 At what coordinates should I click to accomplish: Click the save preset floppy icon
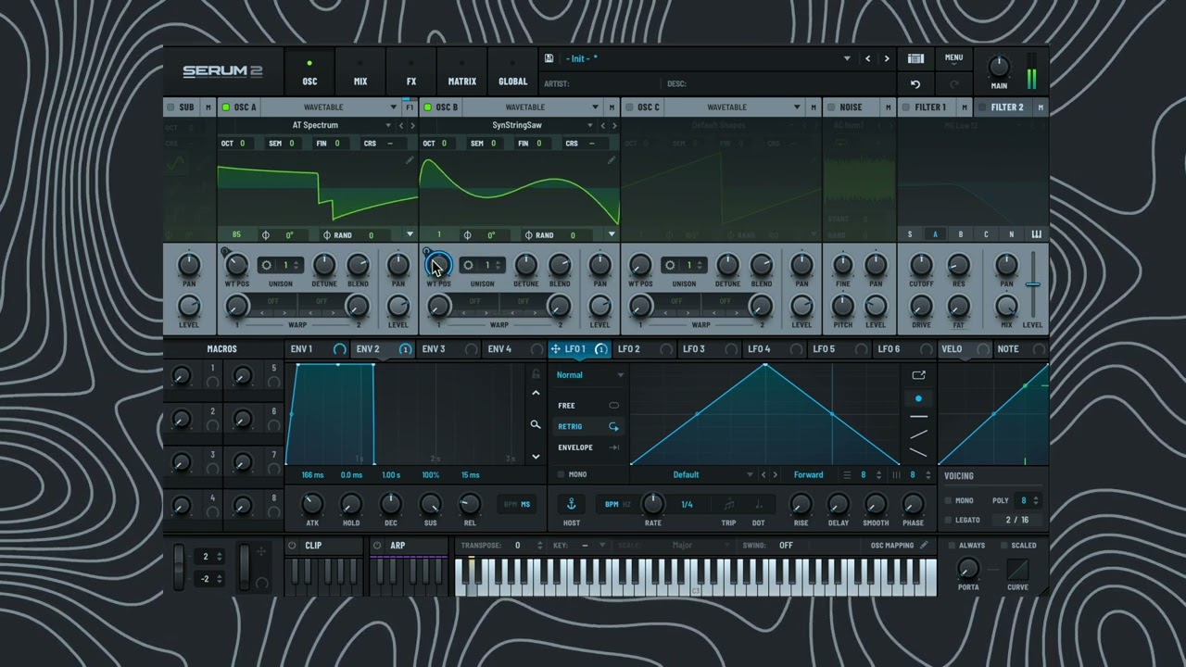(549, 58)
